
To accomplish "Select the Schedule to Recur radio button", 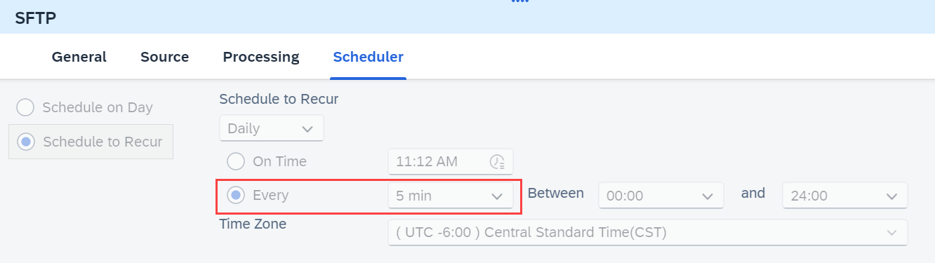I will click(x=26, y=142).
